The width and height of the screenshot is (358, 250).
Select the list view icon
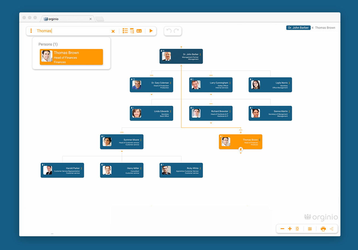(x=125, y=31)
